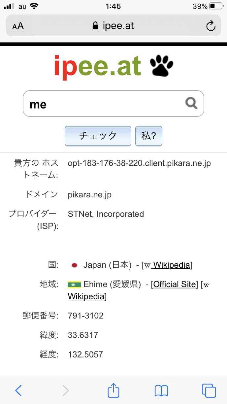This screenshot has height=404, width=227.
Task: Open the Safari bookmarks book icon
Action: point(161,390)
